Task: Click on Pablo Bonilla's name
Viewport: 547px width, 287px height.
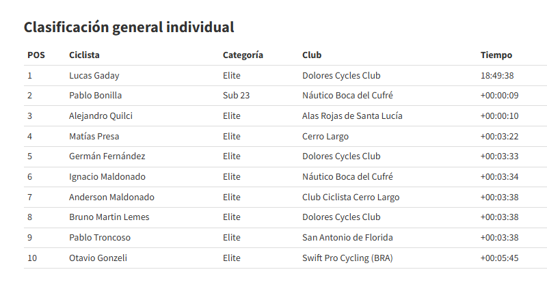Action: (x=96, y=96)
